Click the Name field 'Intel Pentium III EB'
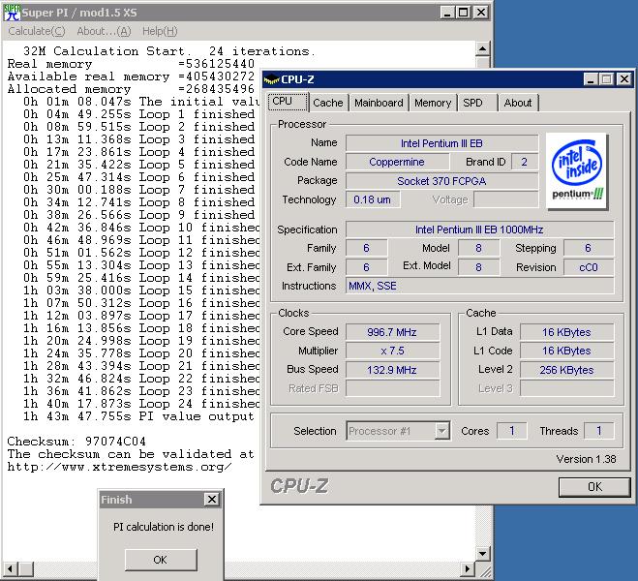 [x=441, y=143]
